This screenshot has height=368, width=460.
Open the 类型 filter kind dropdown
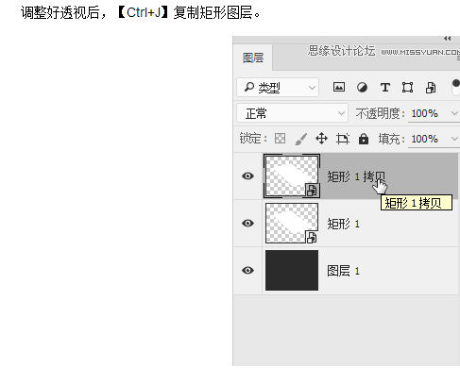(x=278, y=88)
